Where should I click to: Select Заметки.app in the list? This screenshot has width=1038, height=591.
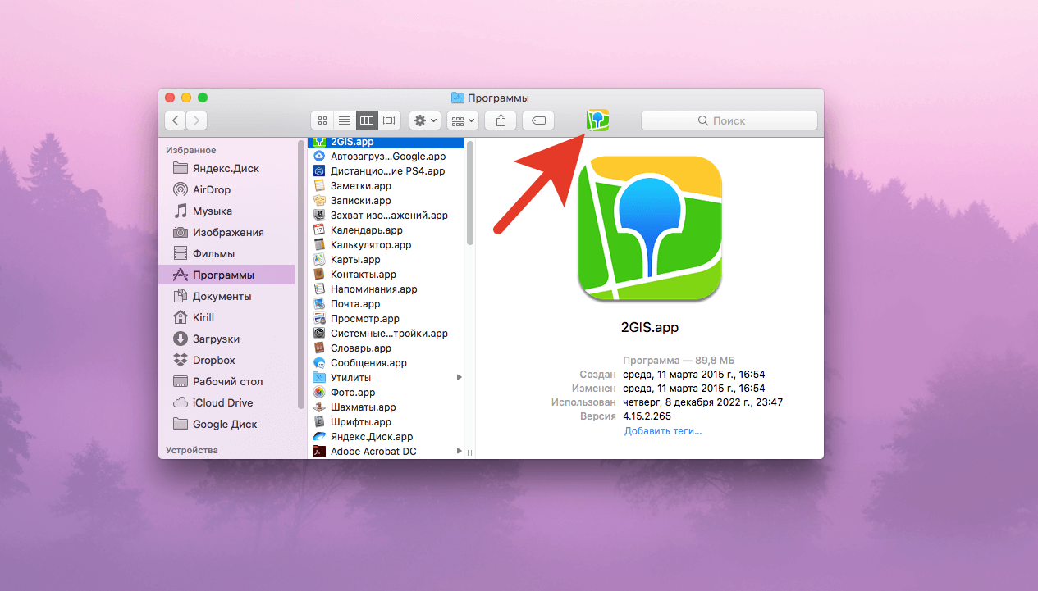coord(386,185)
